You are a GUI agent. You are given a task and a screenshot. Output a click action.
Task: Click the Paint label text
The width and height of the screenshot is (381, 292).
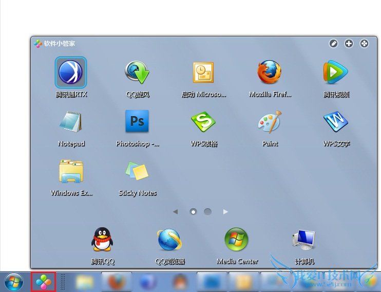point(270,143)
